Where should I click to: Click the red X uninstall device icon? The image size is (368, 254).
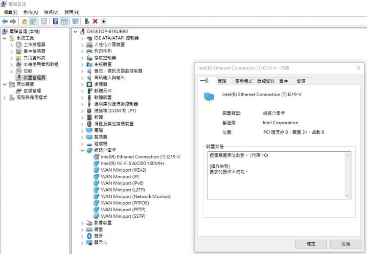(x=95, y=21)
